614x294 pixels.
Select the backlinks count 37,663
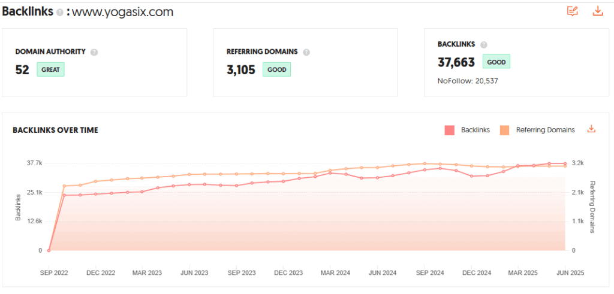456,62
